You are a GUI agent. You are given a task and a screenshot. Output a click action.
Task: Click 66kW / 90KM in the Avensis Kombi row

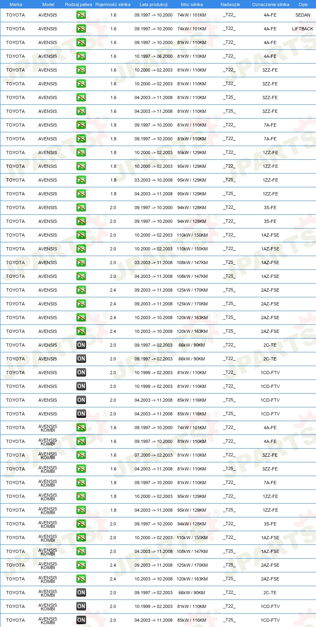pyautogui.click(x=192, y=593)
